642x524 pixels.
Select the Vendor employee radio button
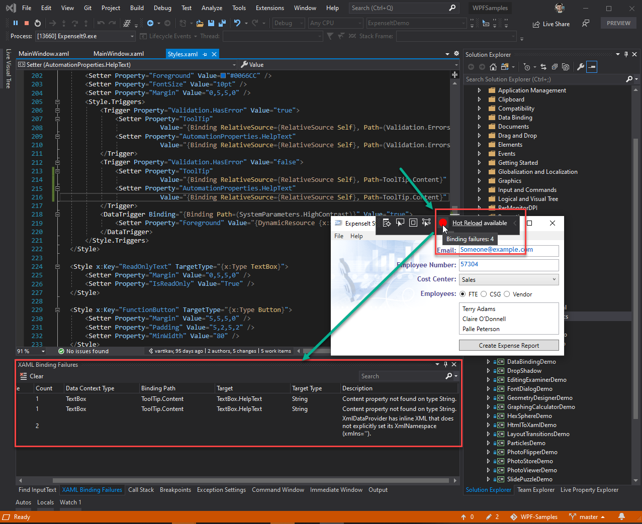point(507,294)
